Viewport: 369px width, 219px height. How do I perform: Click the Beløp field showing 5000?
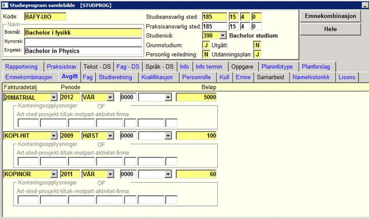pos(196,97)
